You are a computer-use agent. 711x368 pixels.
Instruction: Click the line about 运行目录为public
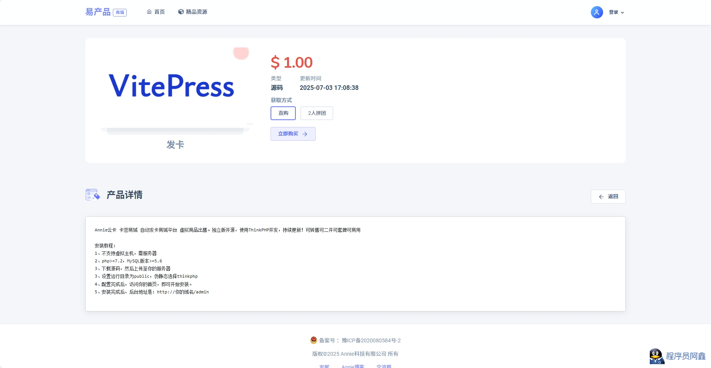146,276
